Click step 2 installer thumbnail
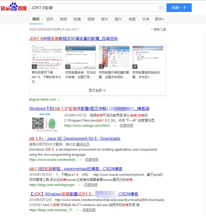Viewport: 206px width, 216px height. (80, 57)
